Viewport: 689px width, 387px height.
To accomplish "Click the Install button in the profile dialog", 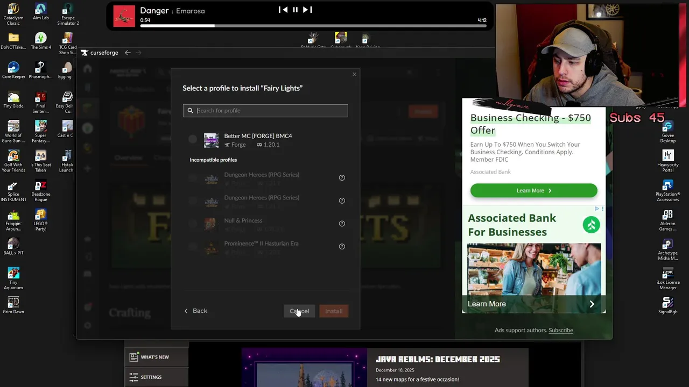I will pos(334,311).
